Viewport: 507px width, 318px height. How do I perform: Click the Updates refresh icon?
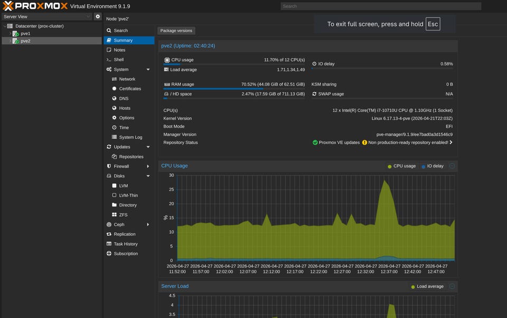(x=109, y=147)
